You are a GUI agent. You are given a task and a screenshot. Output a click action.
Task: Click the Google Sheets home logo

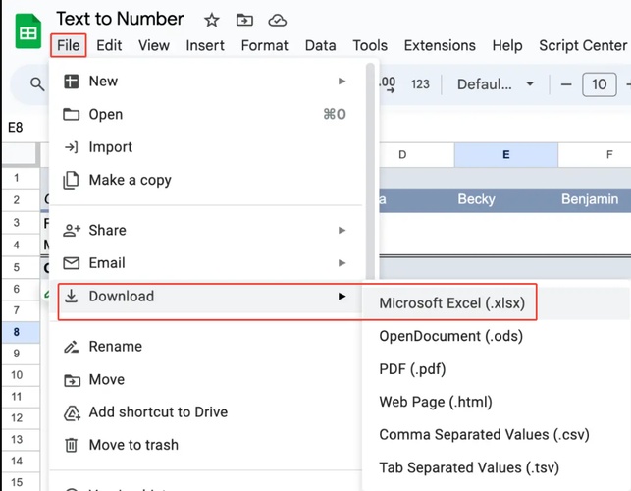[28, 31]
